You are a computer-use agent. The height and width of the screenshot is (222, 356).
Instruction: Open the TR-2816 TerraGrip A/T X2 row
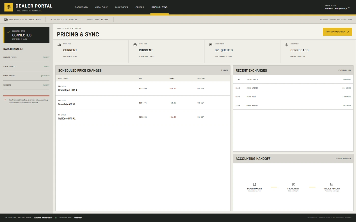pyautogui.click(x=143, y=103)
